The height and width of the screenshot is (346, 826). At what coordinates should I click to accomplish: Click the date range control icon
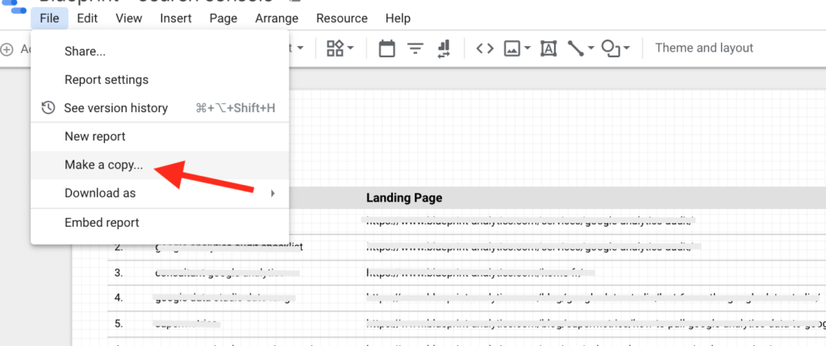(x=386, y=48)
